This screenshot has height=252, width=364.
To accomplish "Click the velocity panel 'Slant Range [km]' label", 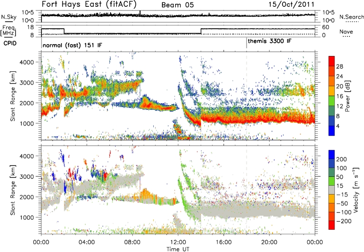I will pos(13,190).
